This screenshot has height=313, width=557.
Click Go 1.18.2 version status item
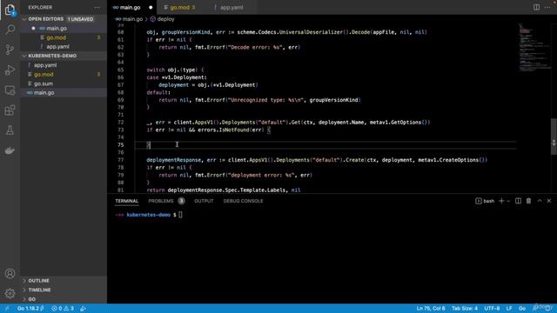30,309
